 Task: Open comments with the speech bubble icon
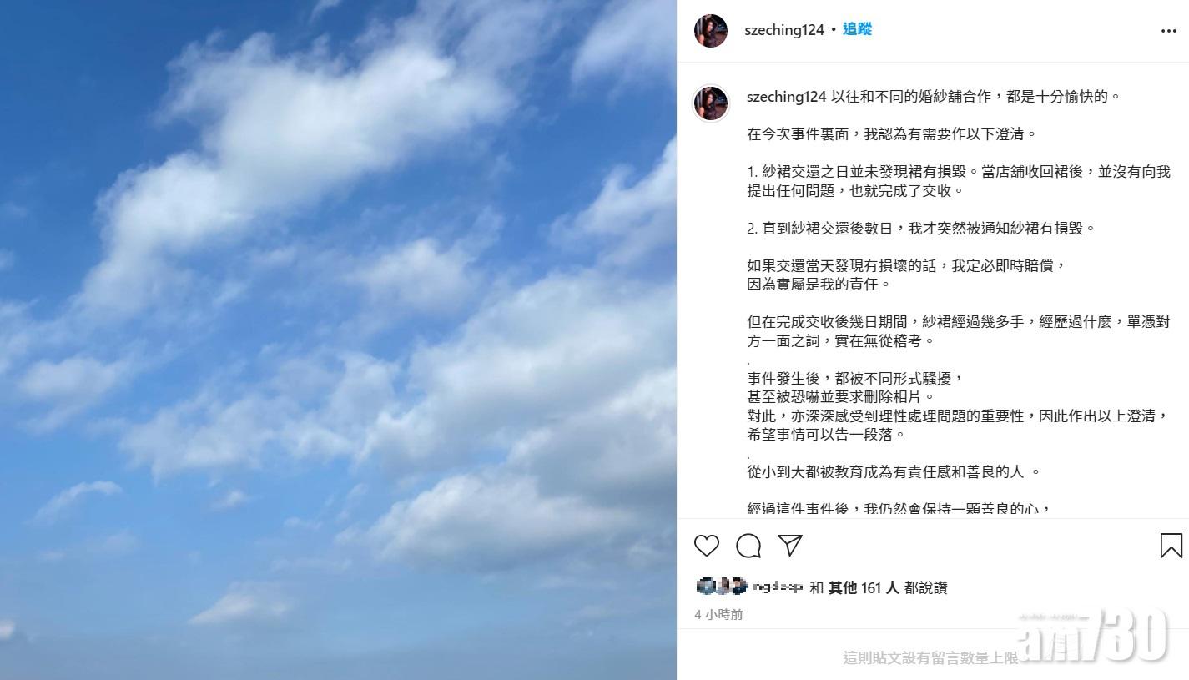(748, 546)
